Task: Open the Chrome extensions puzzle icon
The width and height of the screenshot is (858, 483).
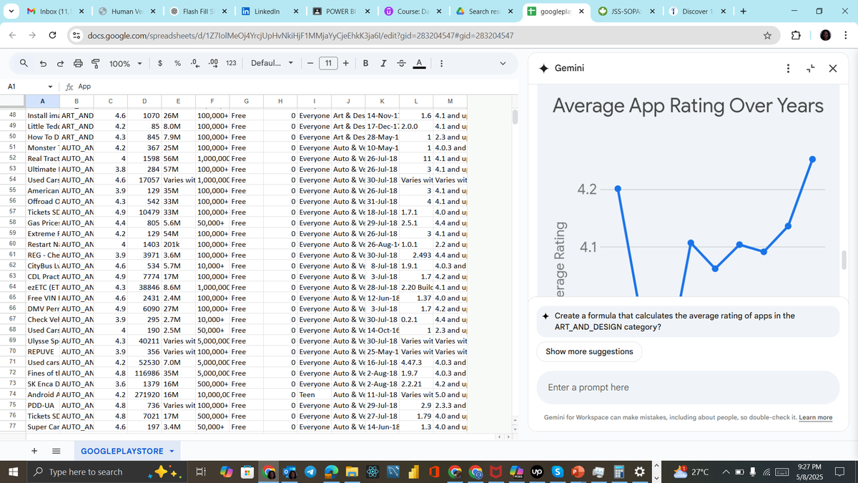Action: click(x=797, y=35)
